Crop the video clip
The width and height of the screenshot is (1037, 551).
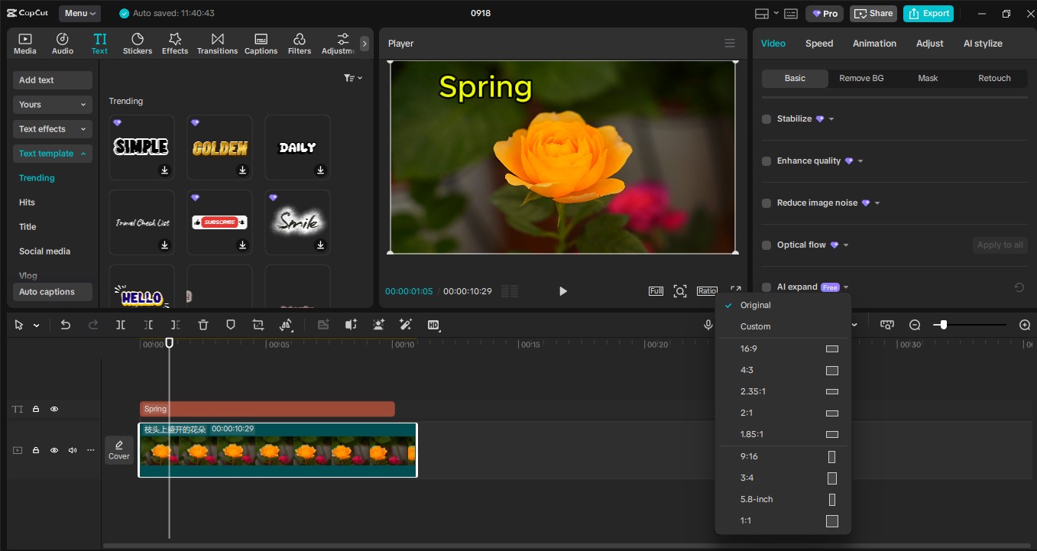258,325
